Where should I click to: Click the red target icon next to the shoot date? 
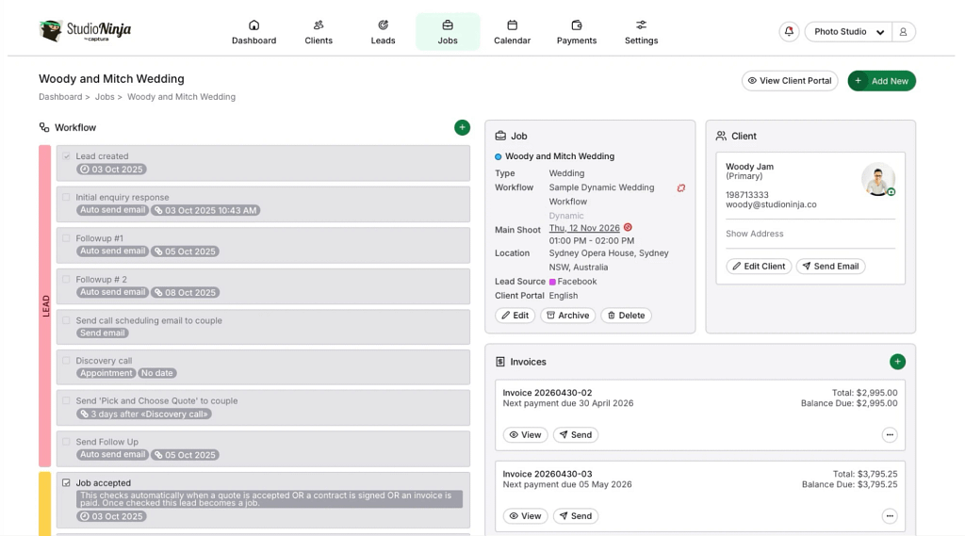tap(628, 228)
